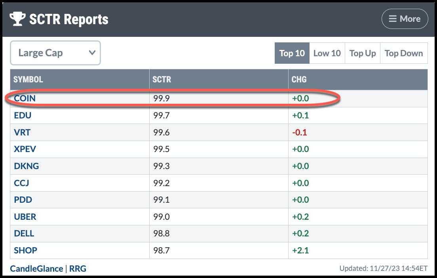
Task: Open the XPEV stock link
Action: [25, 149]
